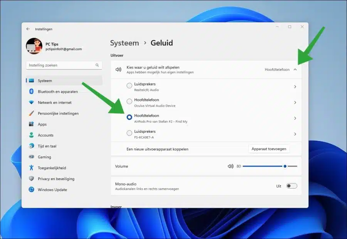Click the Volume slider track
This screenshot has width=347, height=239.
270,166
